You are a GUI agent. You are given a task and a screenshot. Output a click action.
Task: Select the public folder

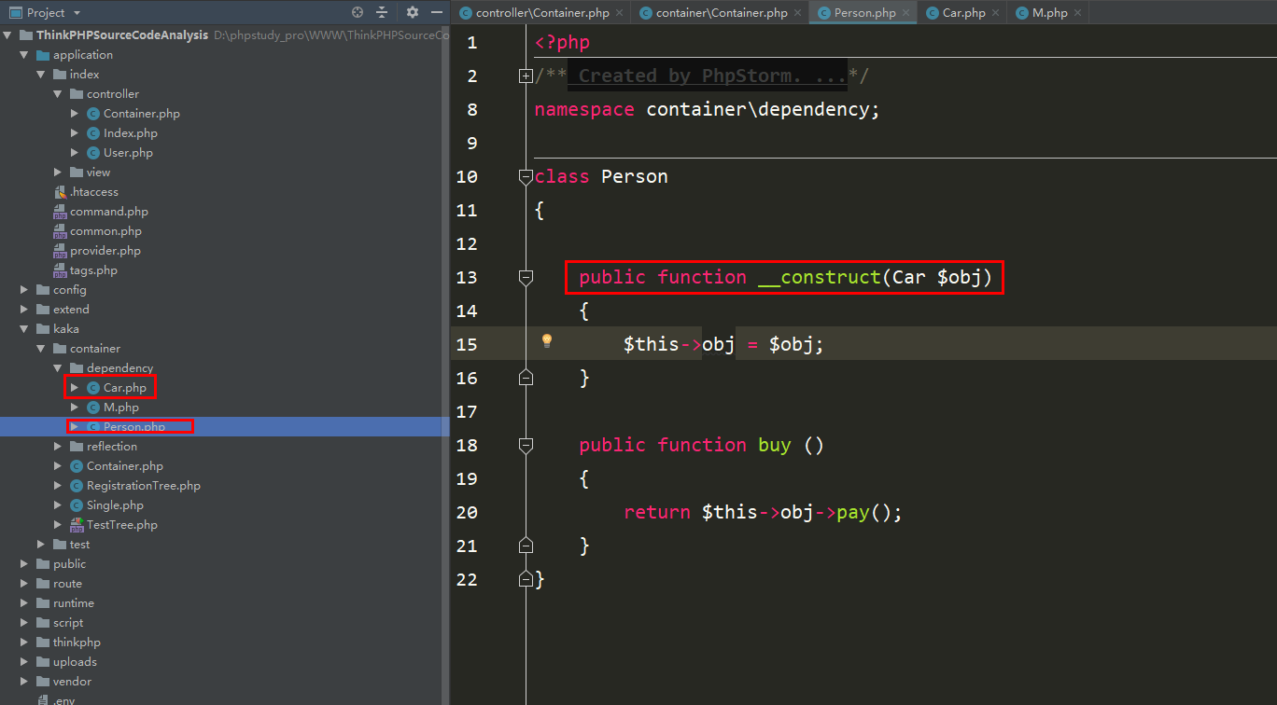tap(69, 564)
